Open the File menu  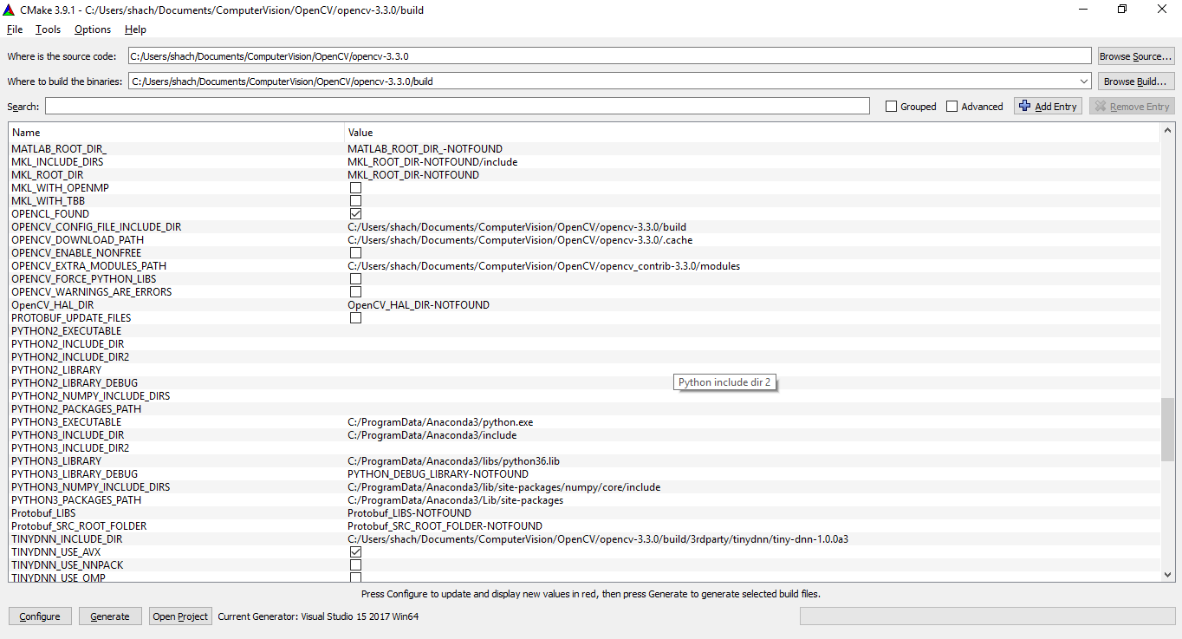coord(14,29)
